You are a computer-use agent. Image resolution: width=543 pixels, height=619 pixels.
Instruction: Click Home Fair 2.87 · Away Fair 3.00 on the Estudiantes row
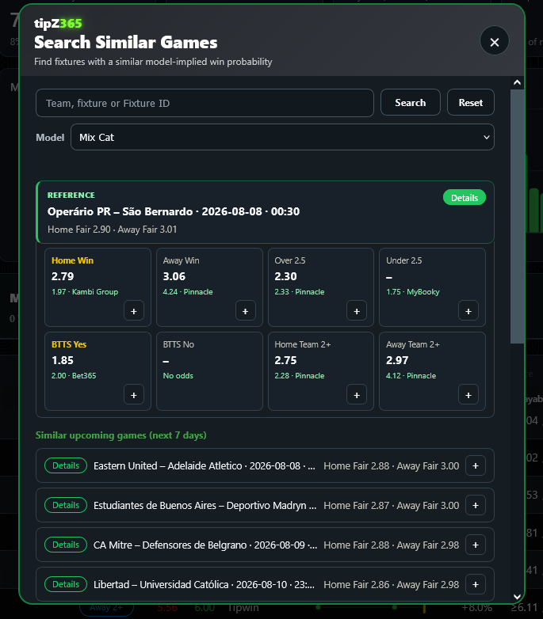(x=392, y=505)
